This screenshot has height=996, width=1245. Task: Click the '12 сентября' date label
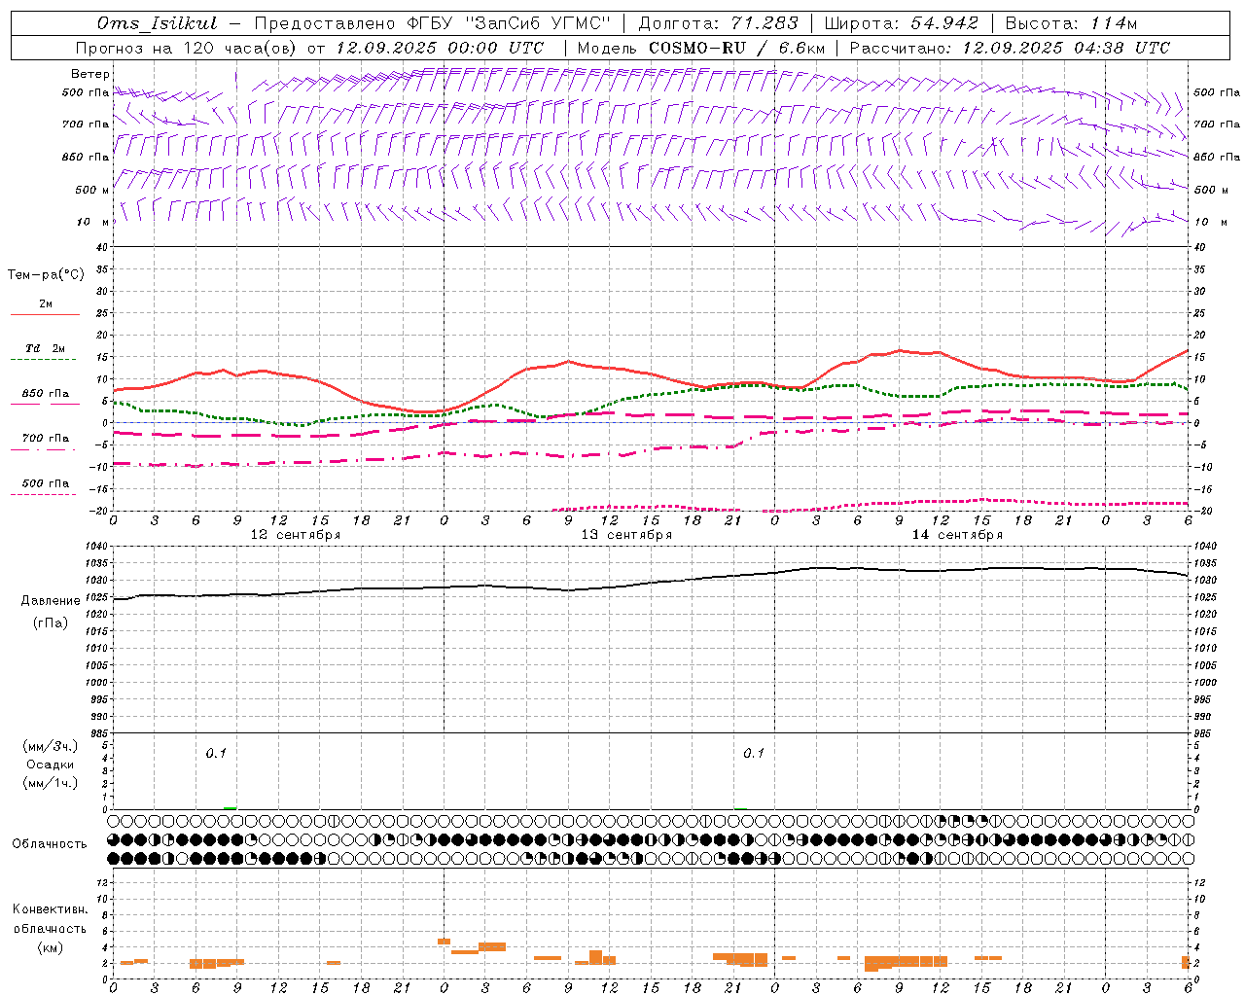click(x=296, y=534)
